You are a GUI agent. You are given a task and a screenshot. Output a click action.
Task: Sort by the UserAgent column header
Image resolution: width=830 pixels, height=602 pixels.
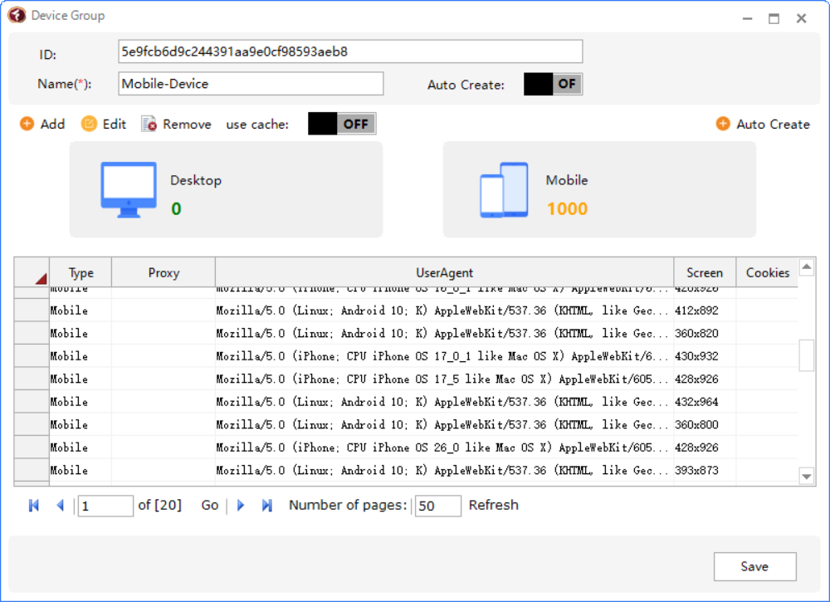click(444, 272)
